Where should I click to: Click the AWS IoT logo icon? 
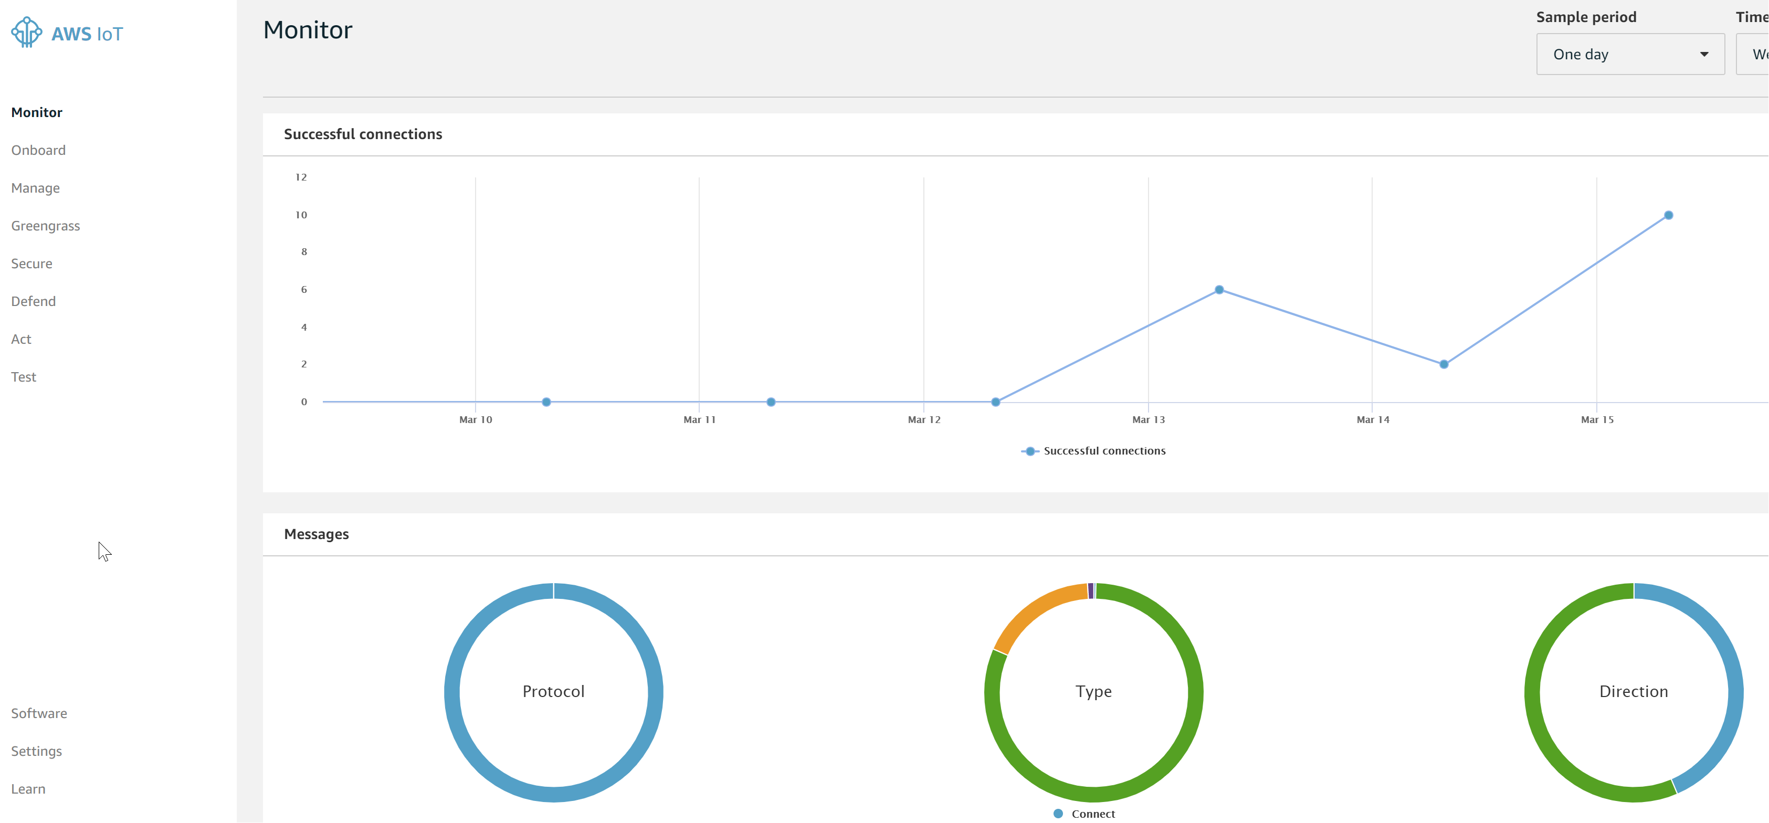coord(27,32)
